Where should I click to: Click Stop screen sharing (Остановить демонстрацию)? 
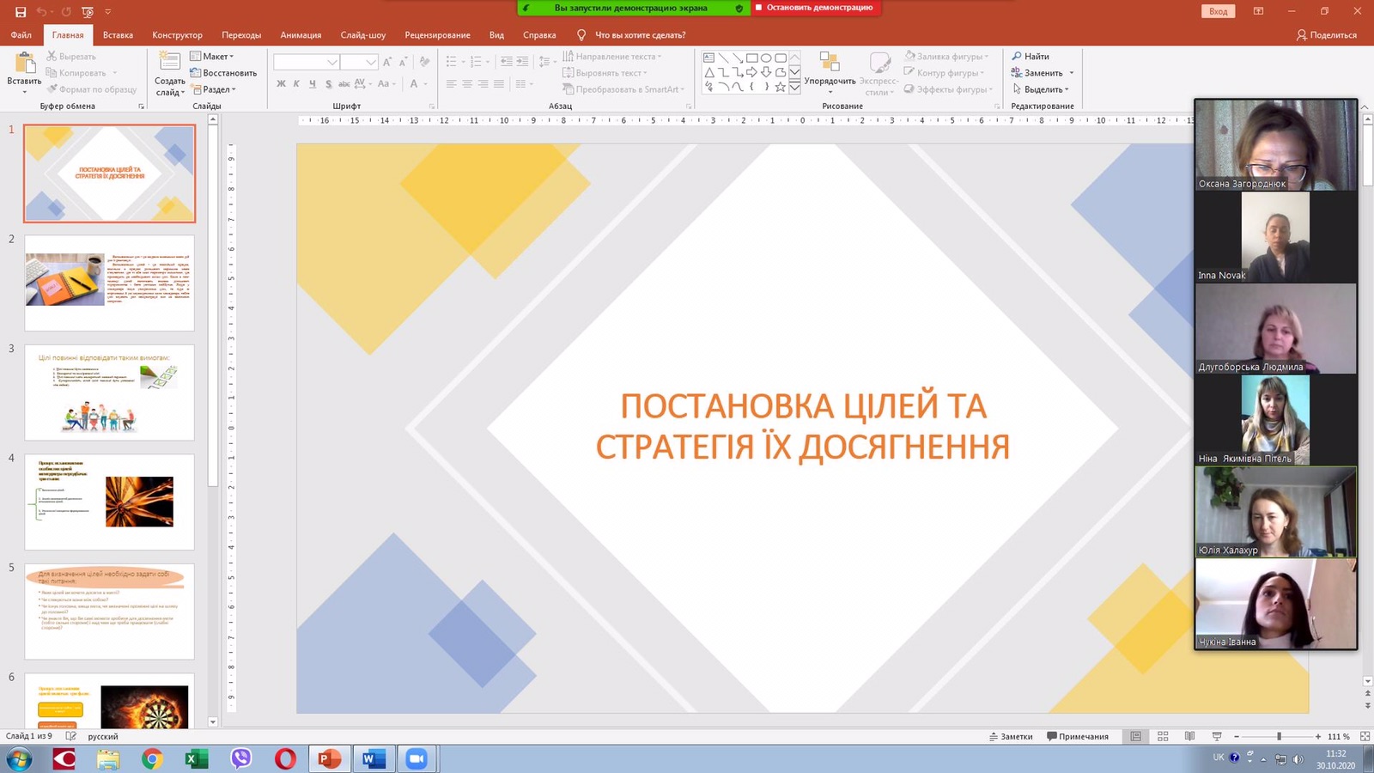(x=814, y=8)
